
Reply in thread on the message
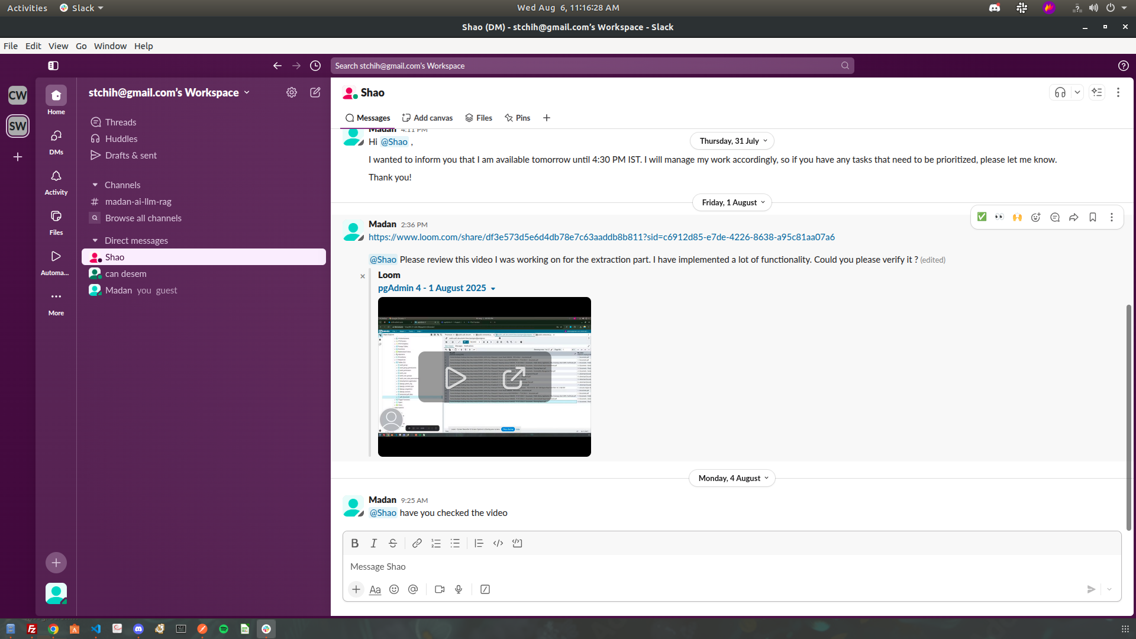coord(1055,217)
